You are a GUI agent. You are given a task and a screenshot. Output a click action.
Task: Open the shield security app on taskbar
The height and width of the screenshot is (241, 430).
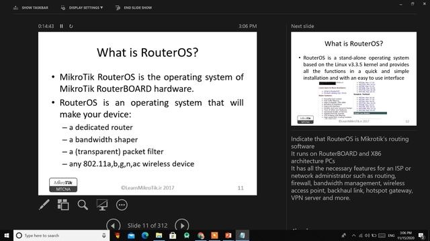(118, 235)
